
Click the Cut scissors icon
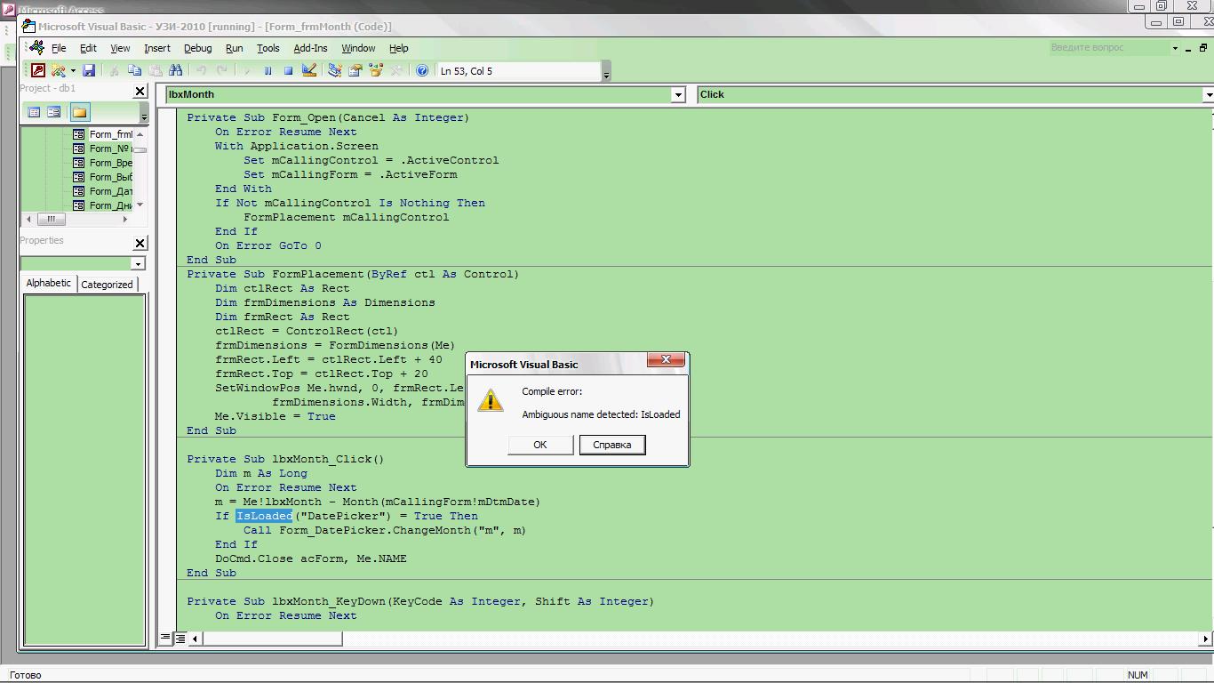[114, 70]
